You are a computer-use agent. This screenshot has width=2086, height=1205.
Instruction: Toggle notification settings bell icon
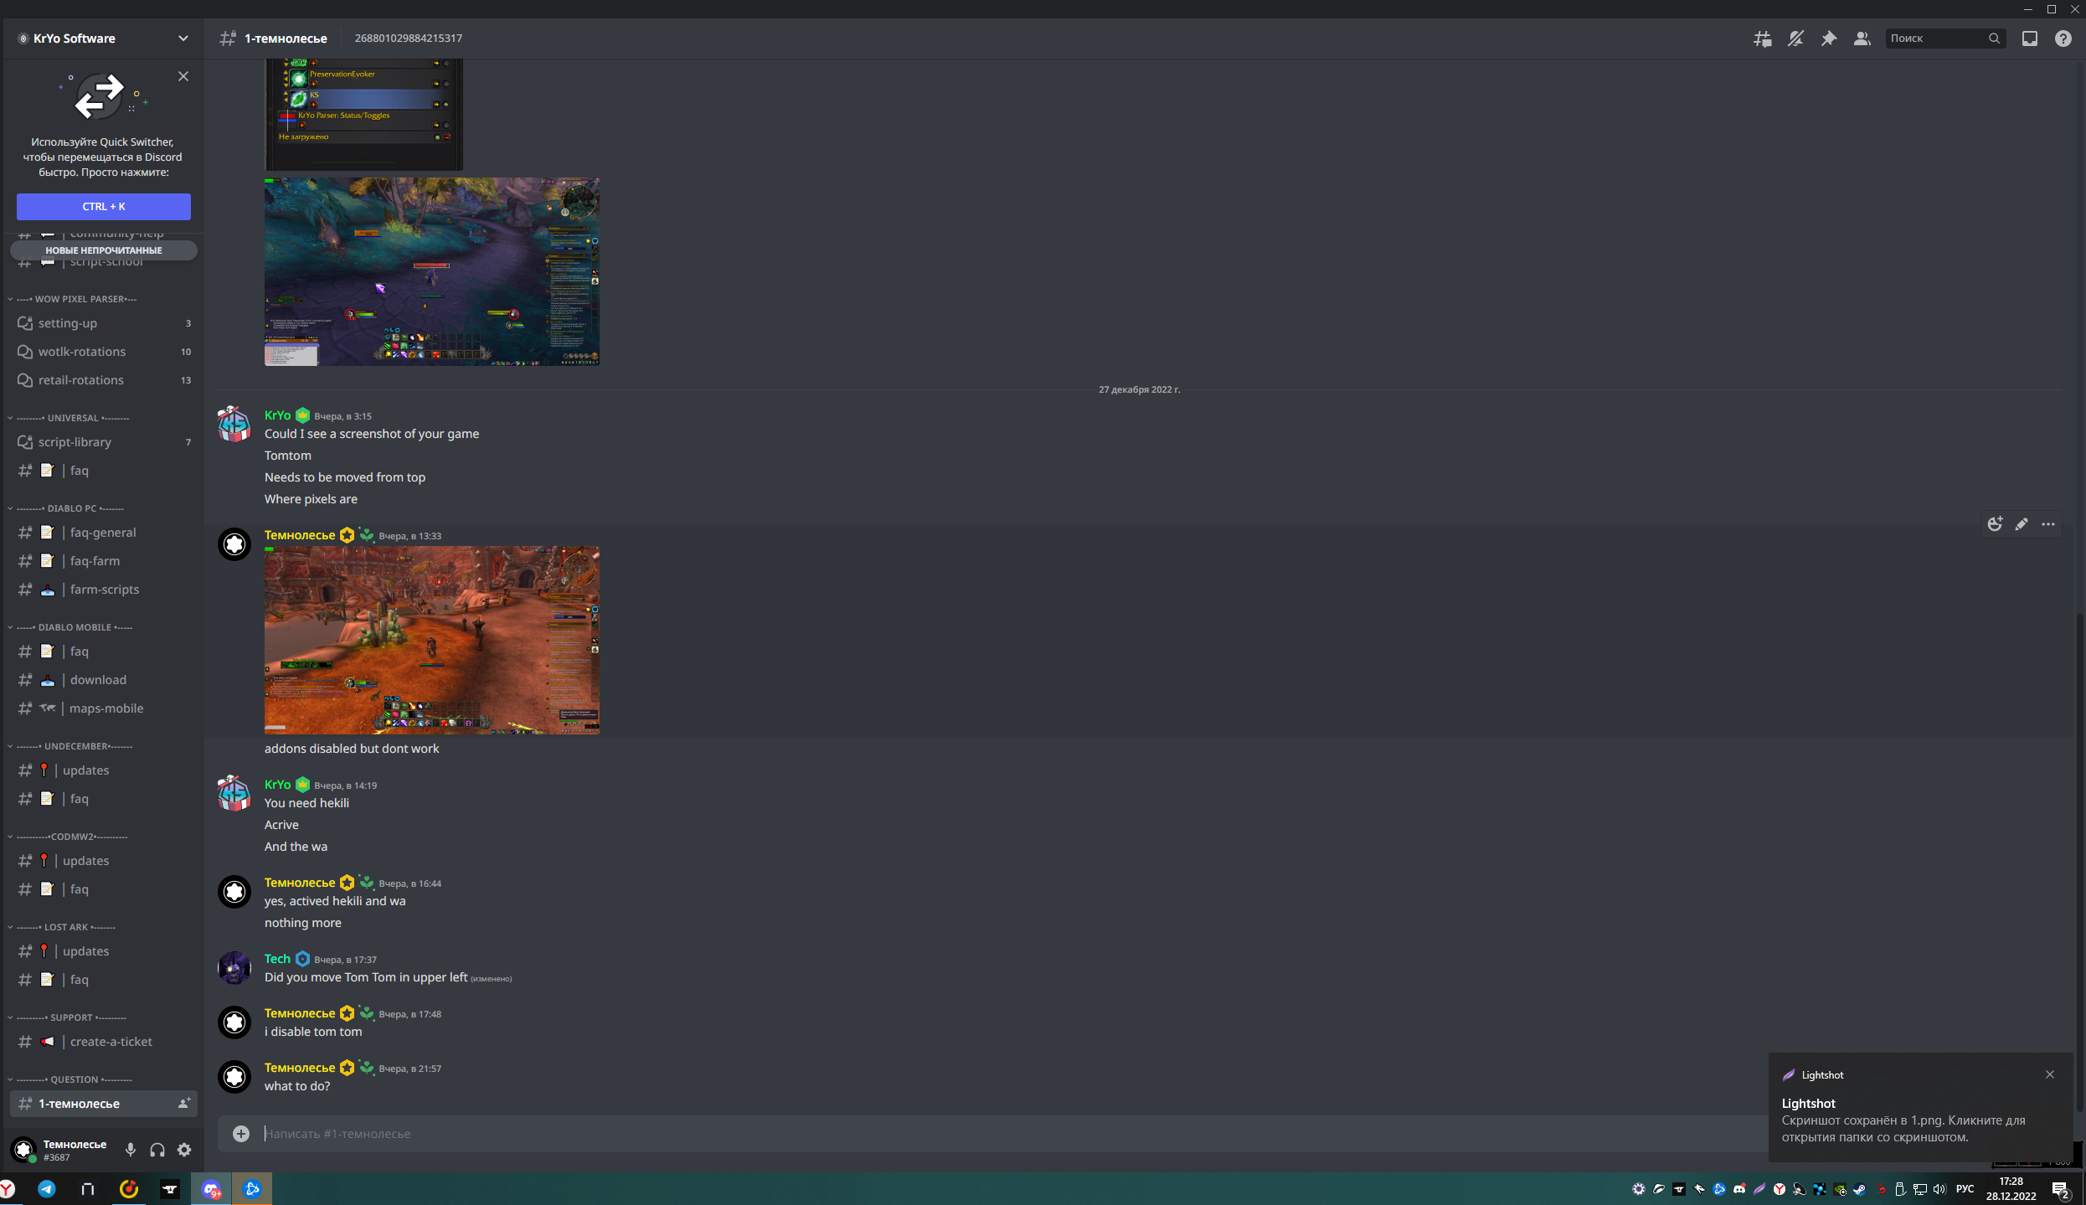tap(1795, 39)
